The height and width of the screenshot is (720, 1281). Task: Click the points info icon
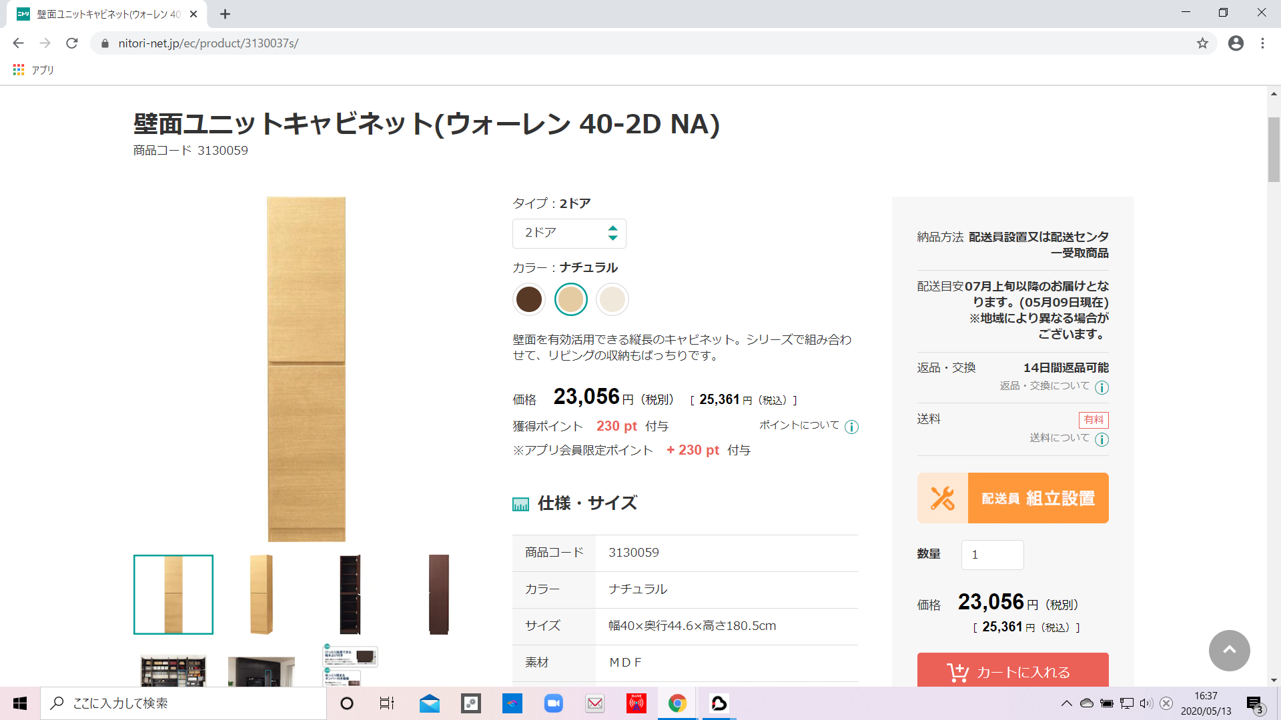pyautogui.click(x=851, y=427)
